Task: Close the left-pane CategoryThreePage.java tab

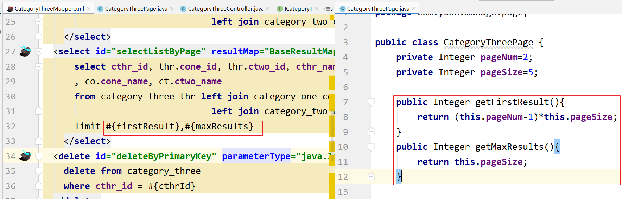Action: (x=171, y=8)
